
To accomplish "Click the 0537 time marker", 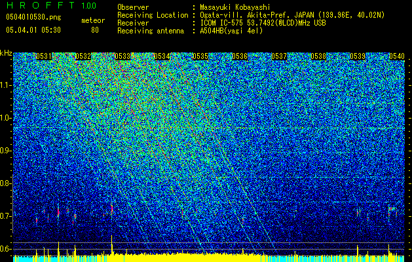I will (279, 56).
